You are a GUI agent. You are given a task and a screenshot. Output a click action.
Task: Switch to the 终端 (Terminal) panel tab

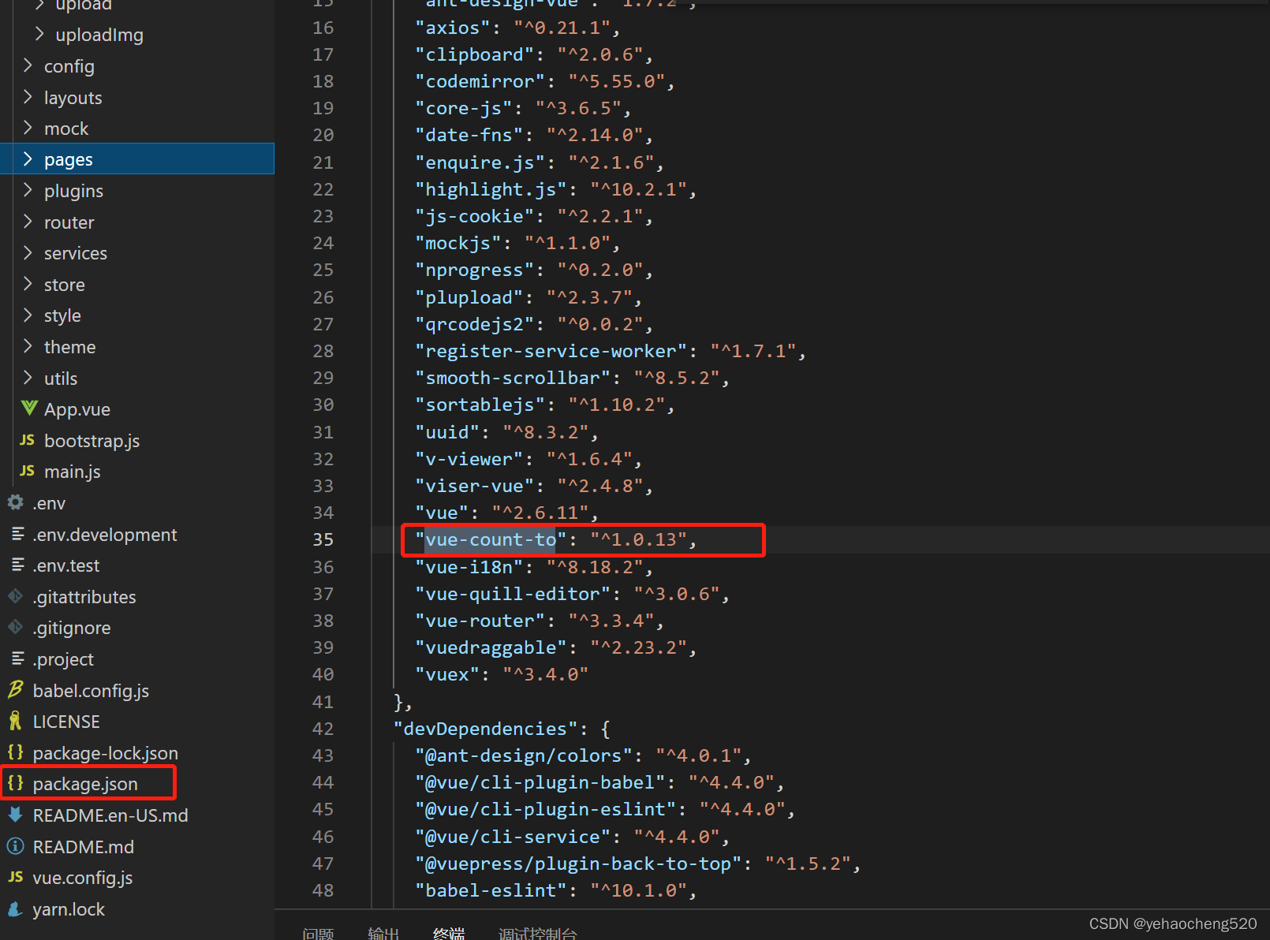click(449, 933)
